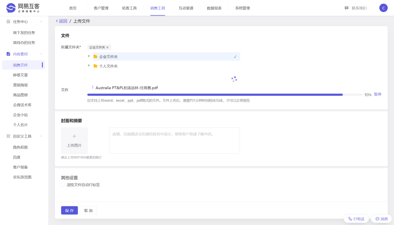The height and width of the screenshot is (225, 394).
Task: Click the 个人文件夹 folder icon
Action: point(95,66)
